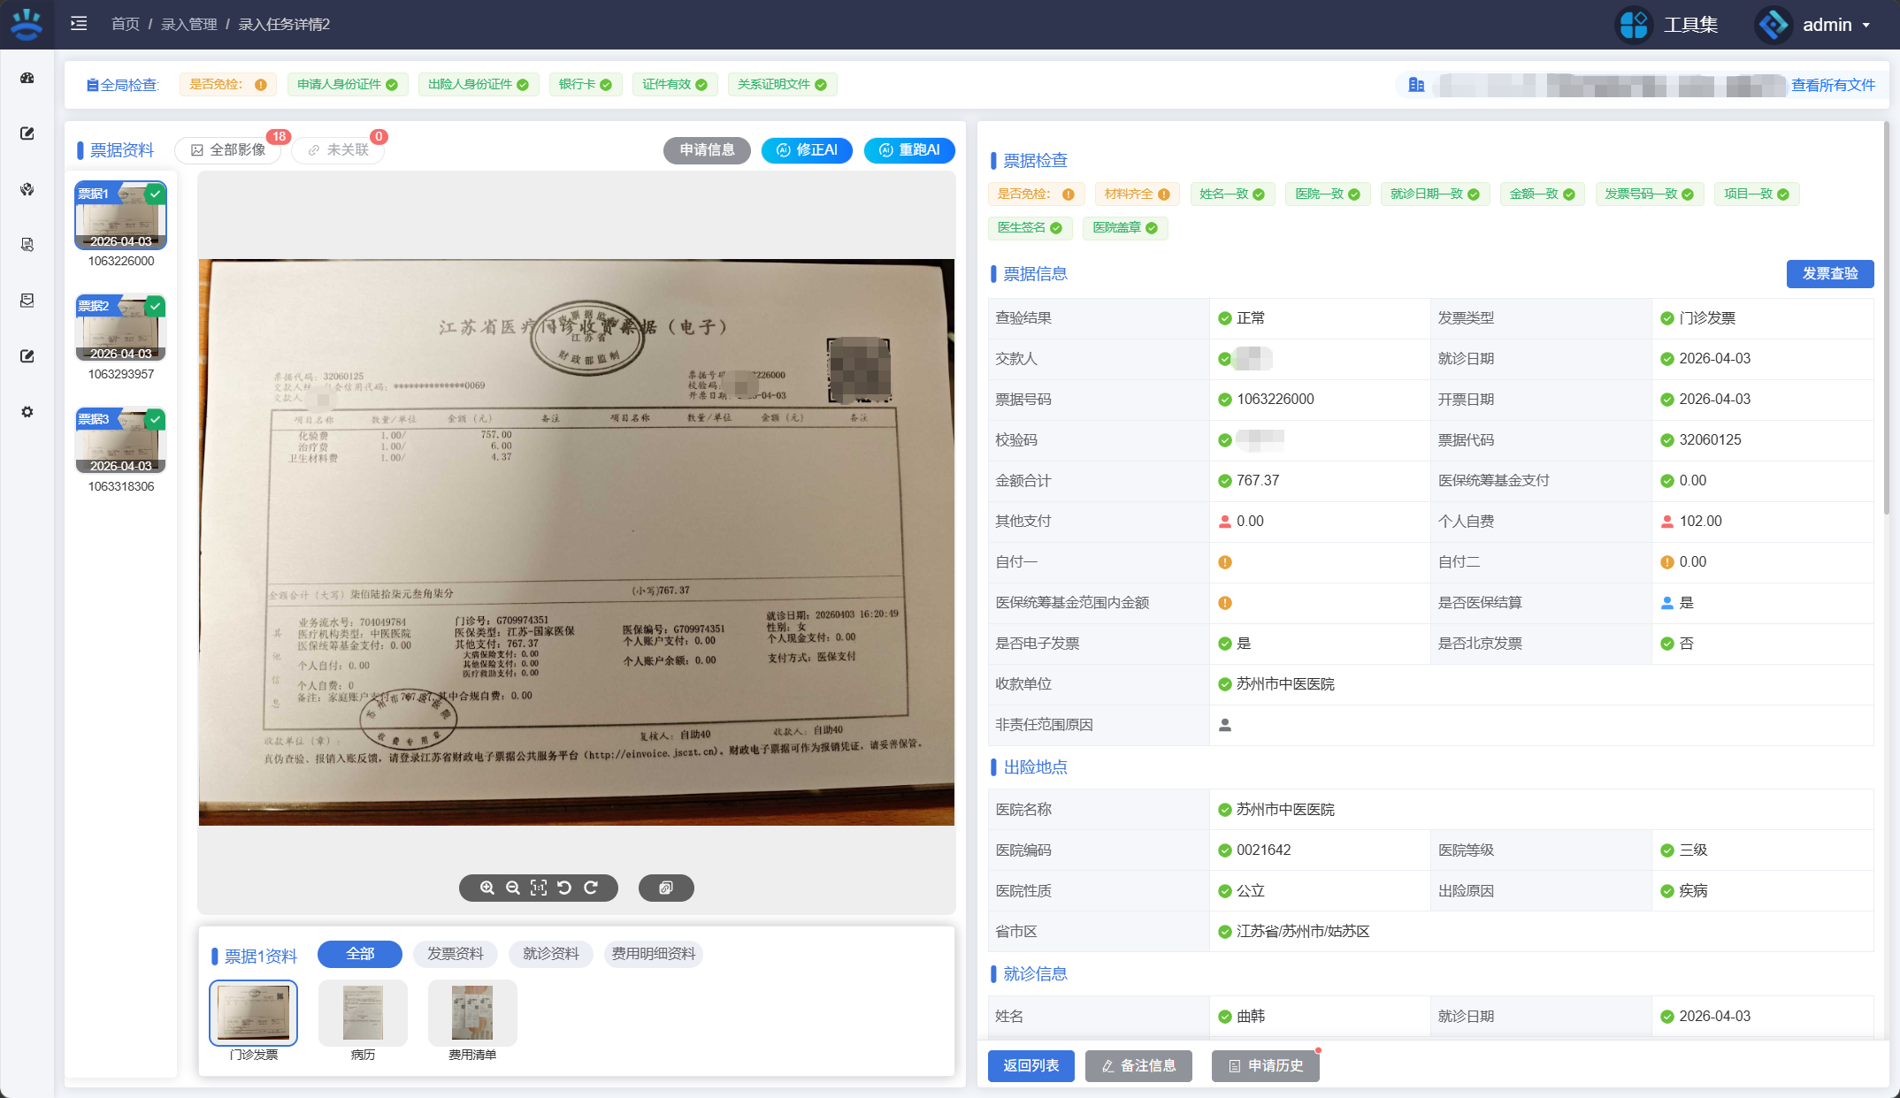Rotate the image counterclockwise
The image size is (1900, 1098).
click(x=564, y=888)
